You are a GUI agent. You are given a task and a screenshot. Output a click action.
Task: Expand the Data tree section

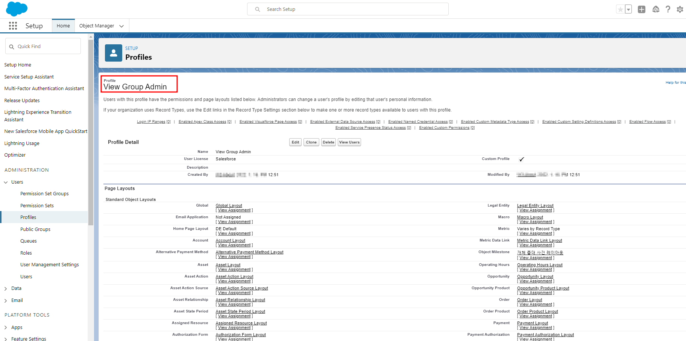tap(6, 288)
